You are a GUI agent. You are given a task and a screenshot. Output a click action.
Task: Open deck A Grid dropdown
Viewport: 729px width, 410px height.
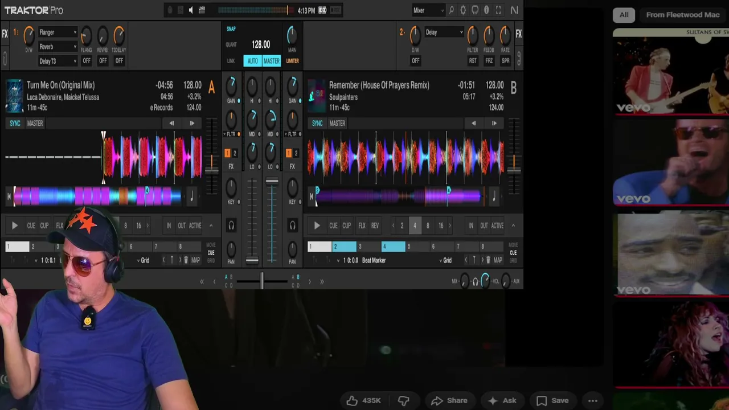[142, 260]
